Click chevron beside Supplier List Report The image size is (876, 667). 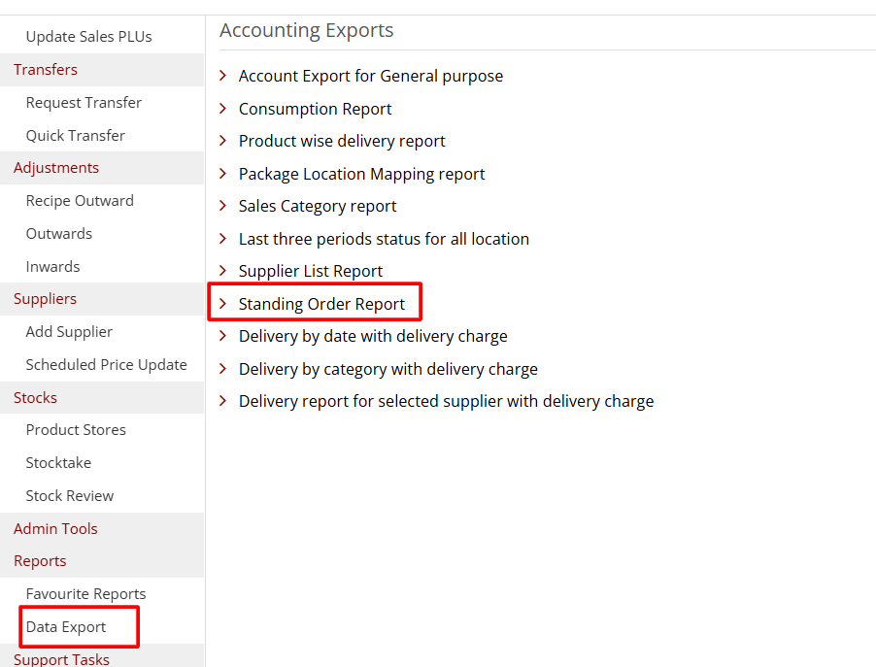(x=223, y=271)
